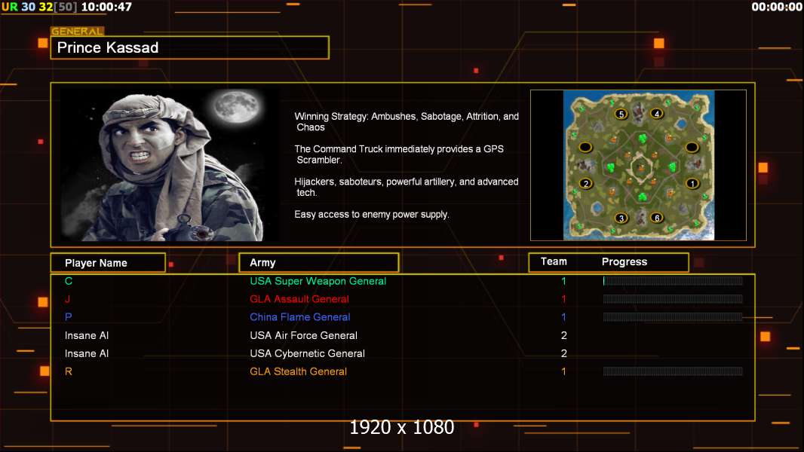Click Easy access to enemy power supply text

372,215
